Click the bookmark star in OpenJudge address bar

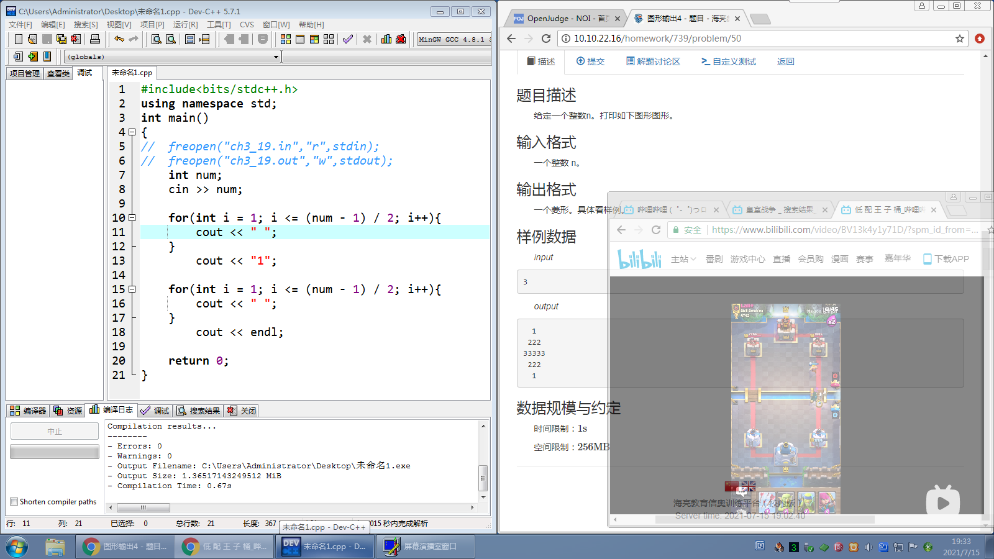coord(960,39)
